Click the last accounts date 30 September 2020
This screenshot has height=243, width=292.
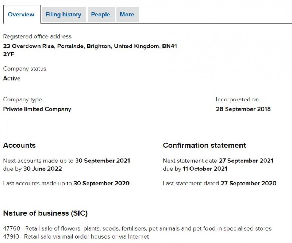[101, 183]
